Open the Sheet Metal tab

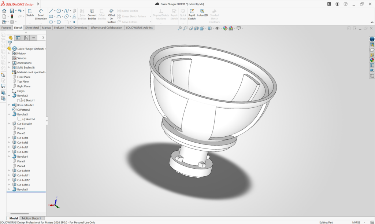click(32, 27)
